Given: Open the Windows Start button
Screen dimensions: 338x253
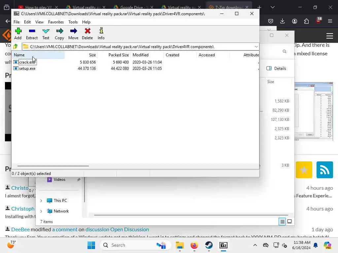Looking at the screenshot, I should pos(91,245).
